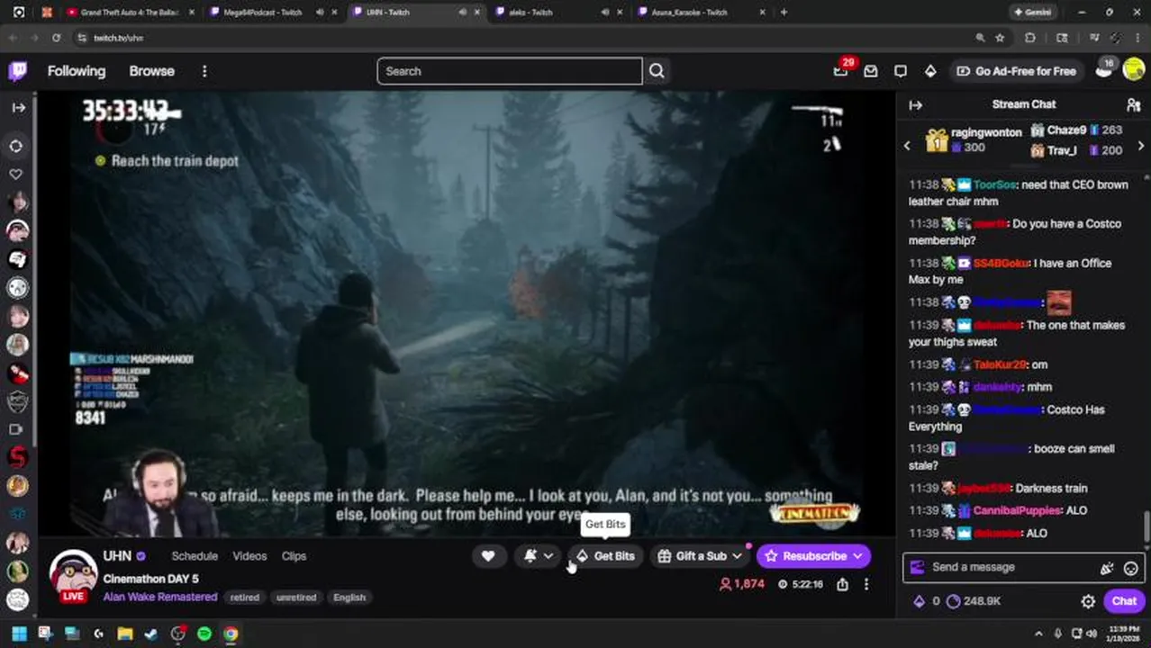
Task: Click the Chrome taskbar icon
Action: point(231,634)
